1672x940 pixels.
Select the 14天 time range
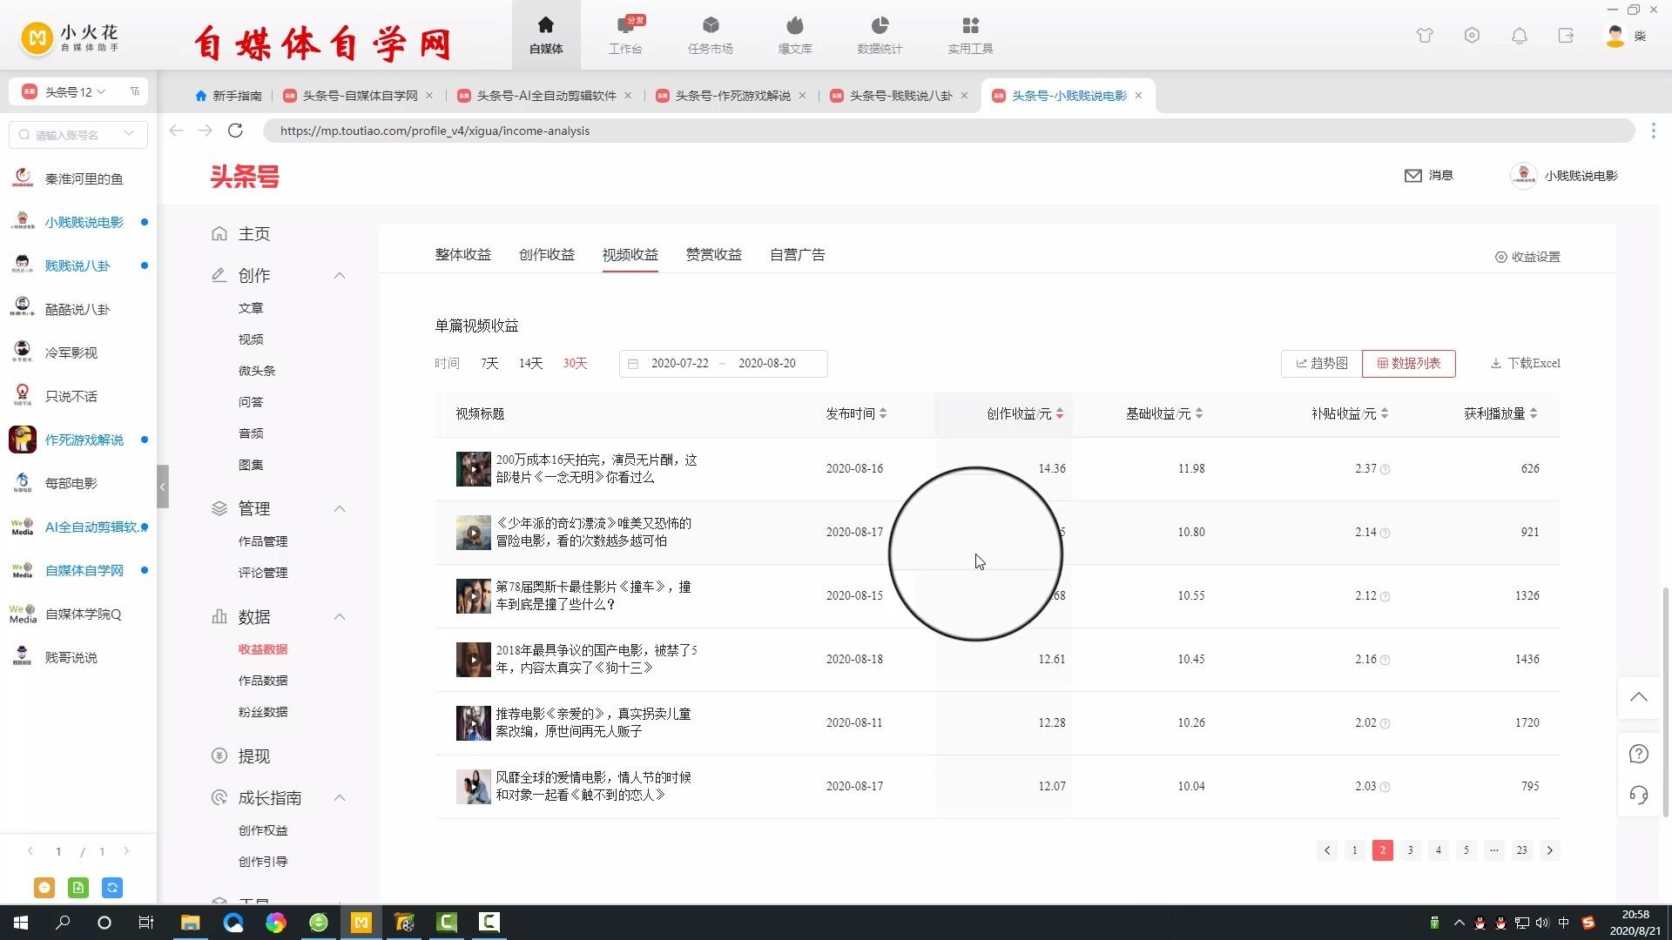coord(530,363)
